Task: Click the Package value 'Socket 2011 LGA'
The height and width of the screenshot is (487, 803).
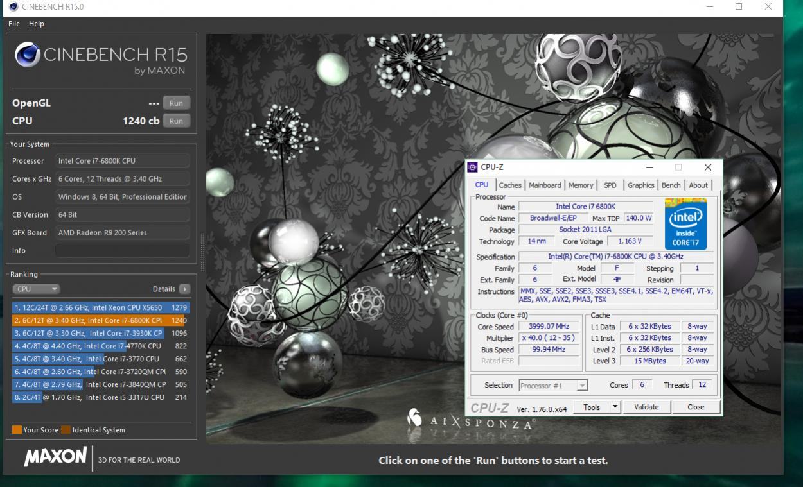Action: (585, 230)
